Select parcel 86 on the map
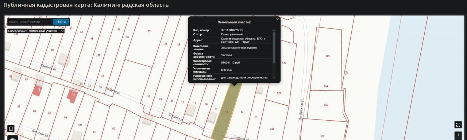 [x=65, y=117]
